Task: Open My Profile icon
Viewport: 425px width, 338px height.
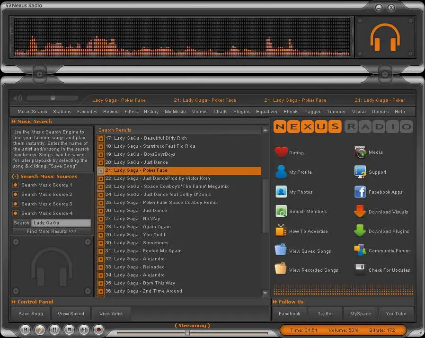Action: point(281,172)
